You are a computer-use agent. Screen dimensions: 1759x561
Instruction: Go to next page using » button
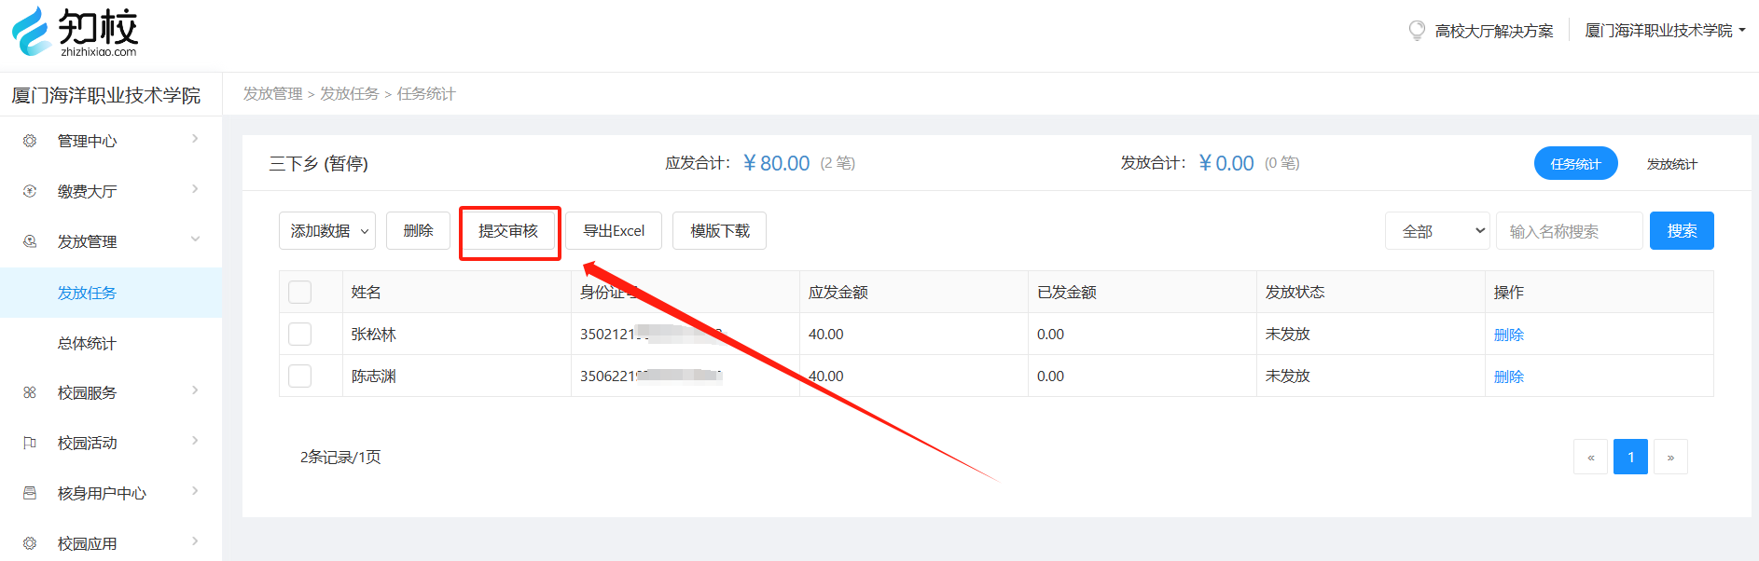[x=1670, y=457]
